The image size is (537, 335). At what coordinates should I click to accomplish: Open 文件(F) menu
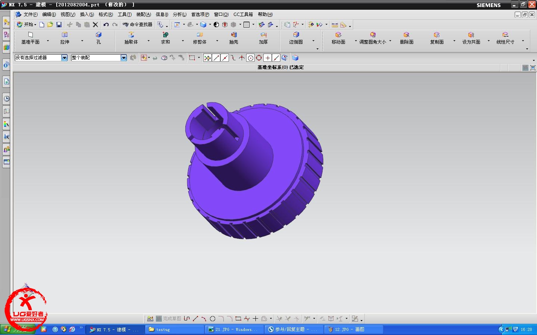pos(31,15)
